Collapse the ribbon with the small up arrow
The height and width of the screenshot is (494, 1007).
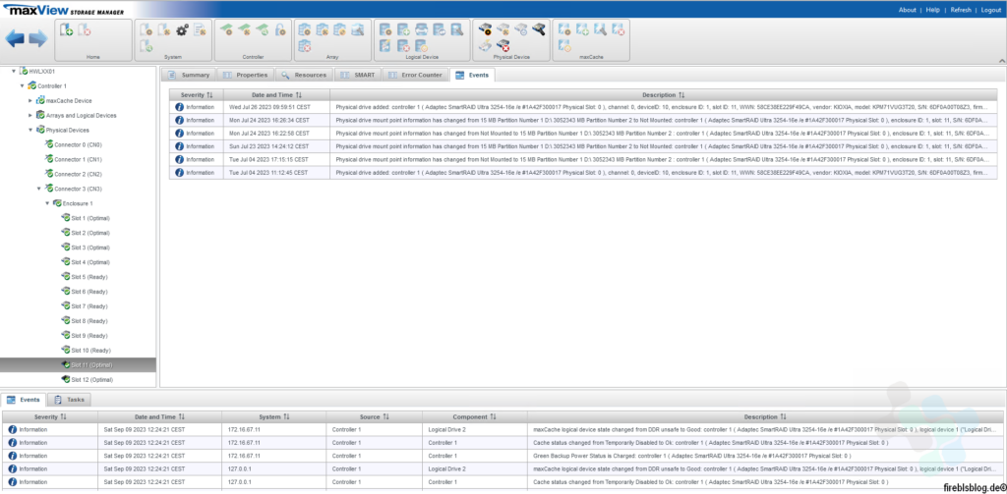click(1002, 60)
